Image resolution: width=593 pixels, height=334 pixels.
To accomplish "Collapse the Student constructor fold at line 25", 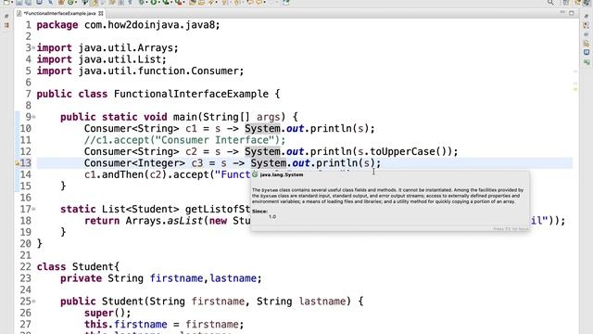I will 33,302.
